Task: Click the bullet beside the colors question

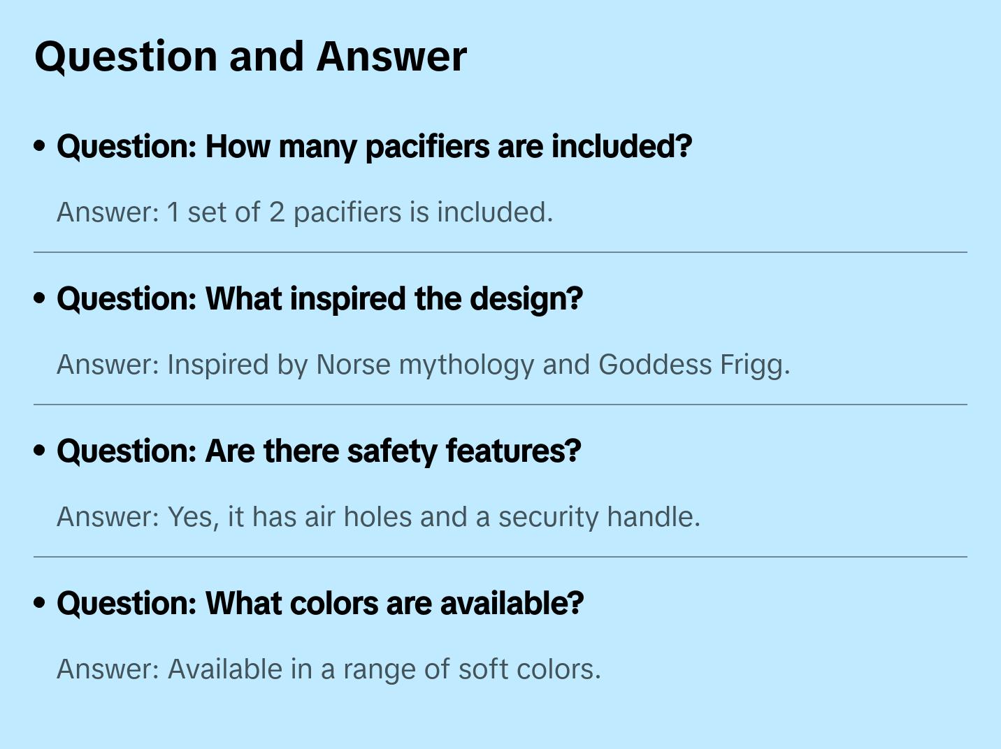Action: pos(40,604)
